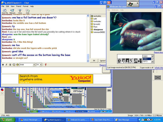Click the webcam video image
163x122 pixels.
(136, 31)
